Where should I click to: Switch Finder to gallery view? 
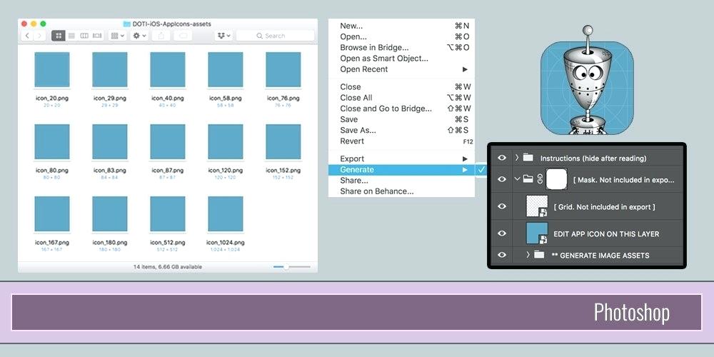pos(97,36)
